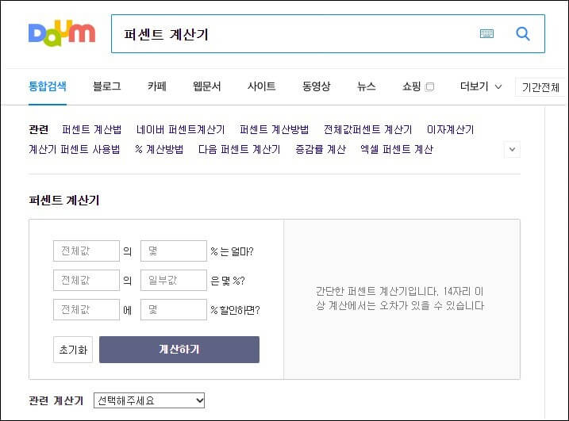This screenshot has height=421, width=569.
Task: Select the 통합검색 tab
Action: (x=48, y=86)
